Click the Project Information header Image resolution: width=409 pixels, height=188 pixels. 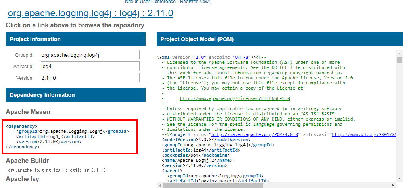pyautogui.click(x=76, y=39)
